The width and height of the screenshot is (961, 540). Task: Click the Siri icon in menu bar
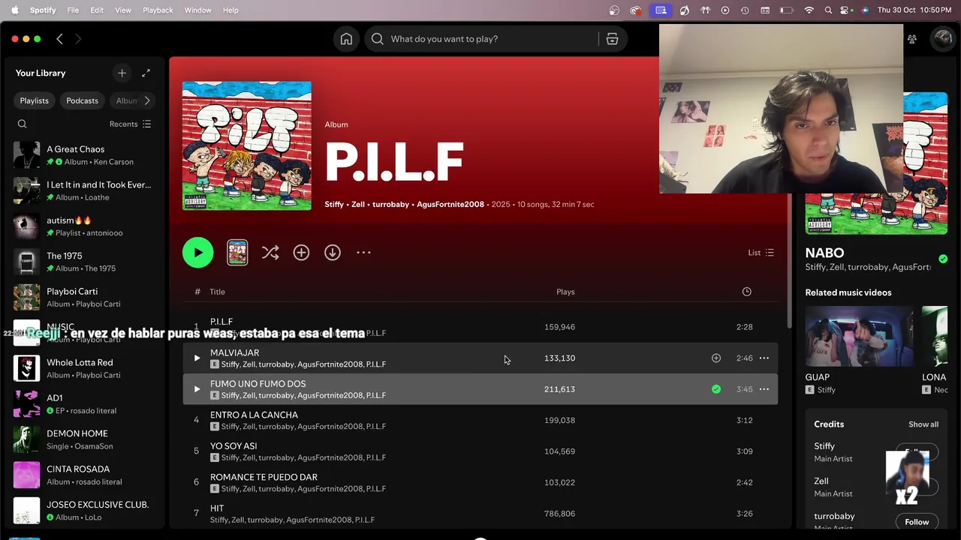pos(865,10)
